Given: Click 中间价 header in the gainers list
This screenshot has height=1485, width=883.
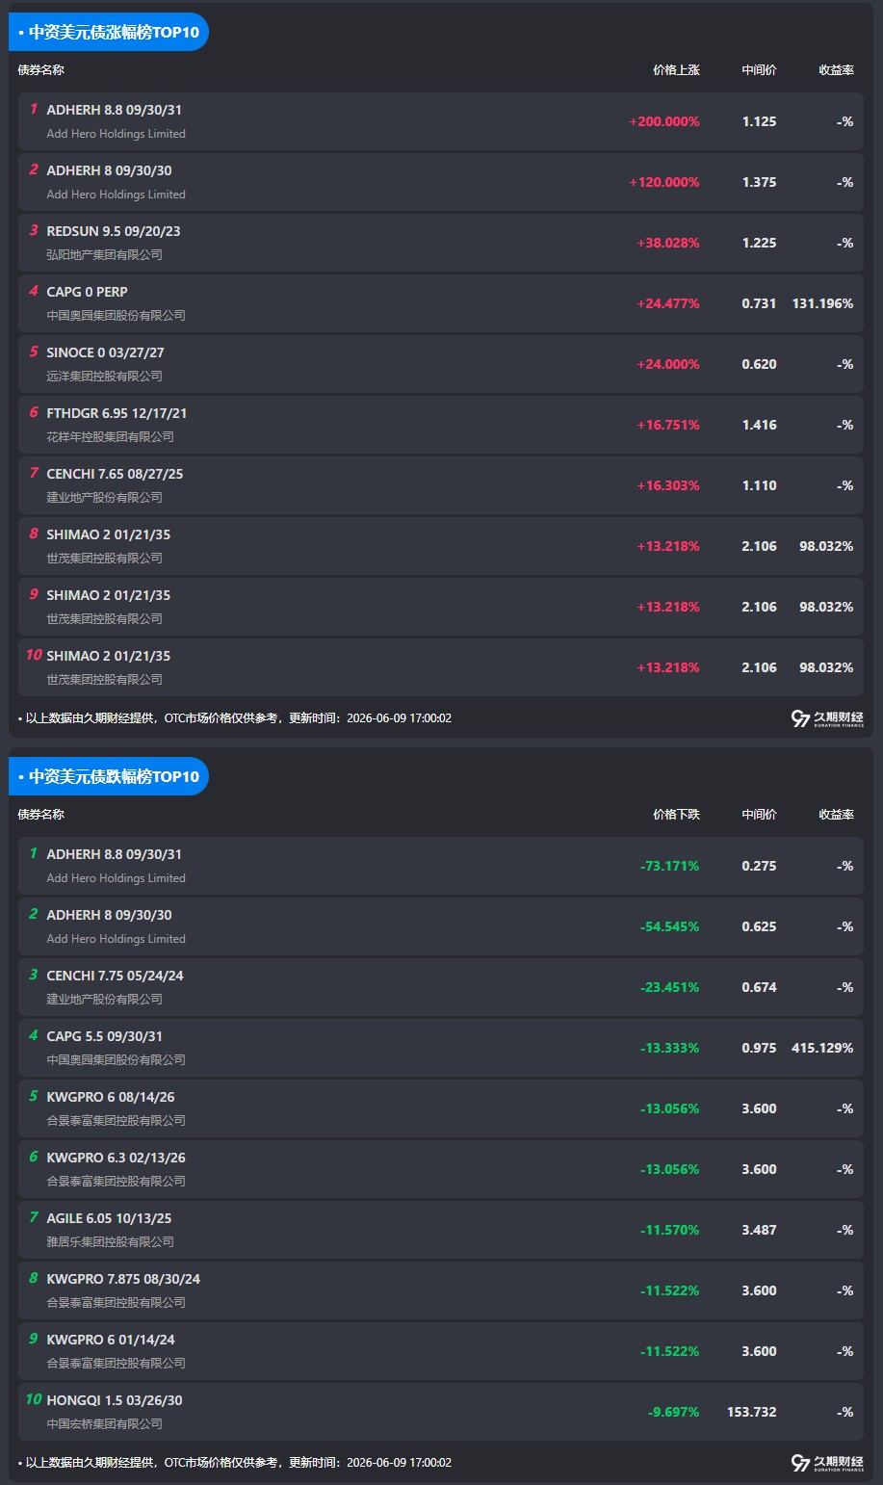Looking at the screenshot, I should point(759,70).
